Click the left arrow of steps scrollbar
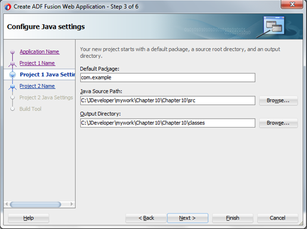This screenshot has height=229, width=307. (x=7, y=204)
